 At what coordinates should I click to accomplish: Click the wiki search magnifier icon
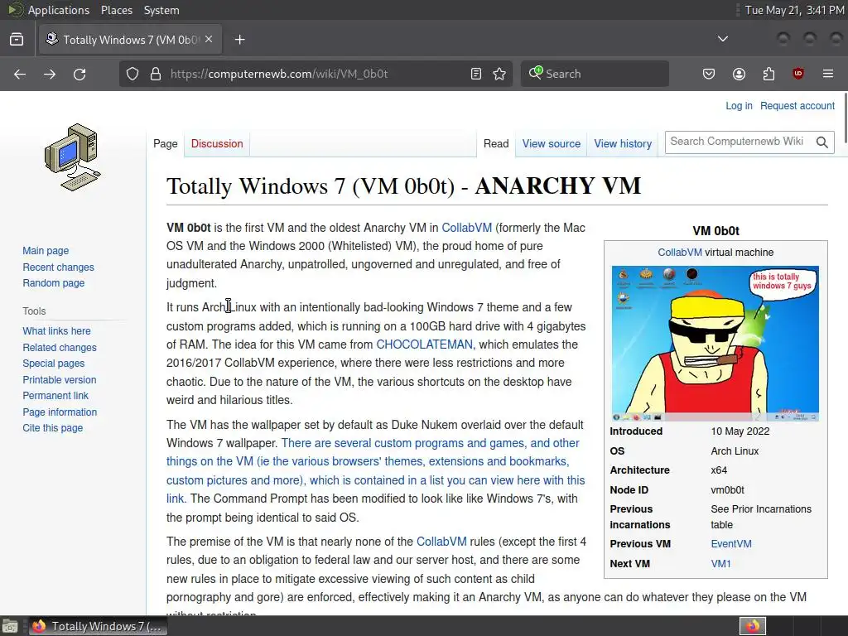point(822,142)
